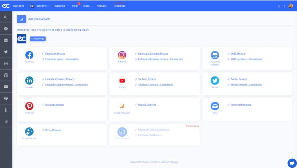
Task: Open the Inbox menu with notification badge
Action: [x=75, y=5]
